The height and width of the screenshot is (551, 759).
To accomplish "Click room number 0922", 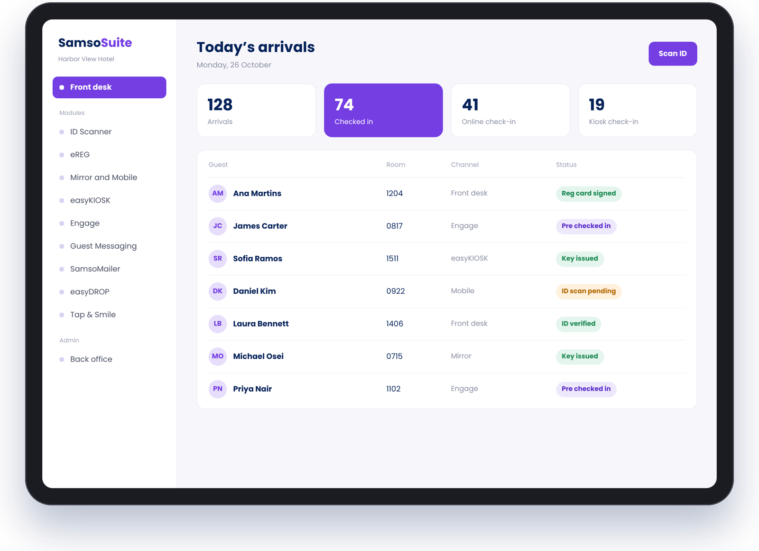I will (x=395, y=291).
